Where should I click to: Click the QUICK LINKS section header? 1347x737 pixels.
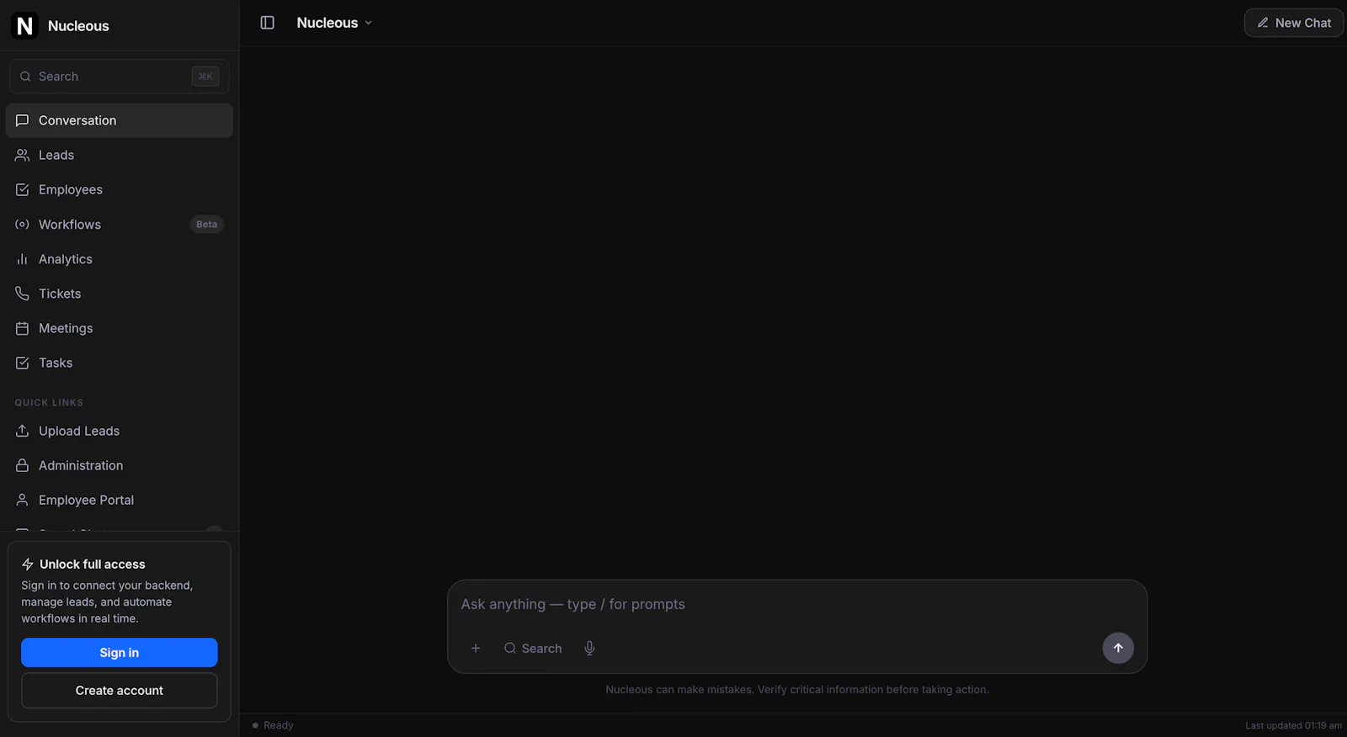[x=49, y=403]
